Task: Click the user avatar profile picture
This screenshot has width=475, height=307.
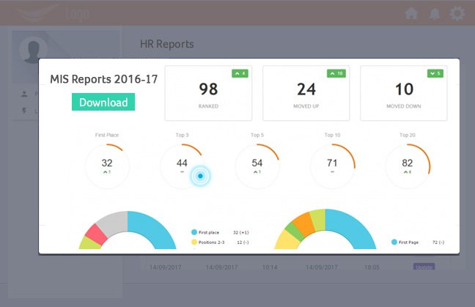Action: coord(33,51)
